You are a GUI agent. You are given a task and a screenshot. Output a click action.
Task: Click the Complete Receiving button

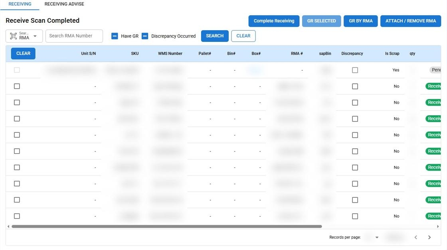(274, 21)
